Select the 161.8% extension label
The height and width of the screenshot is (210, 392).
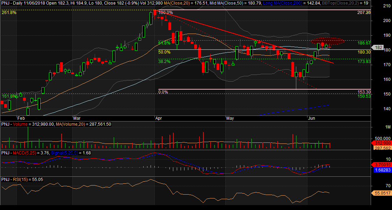pos(9,96)
